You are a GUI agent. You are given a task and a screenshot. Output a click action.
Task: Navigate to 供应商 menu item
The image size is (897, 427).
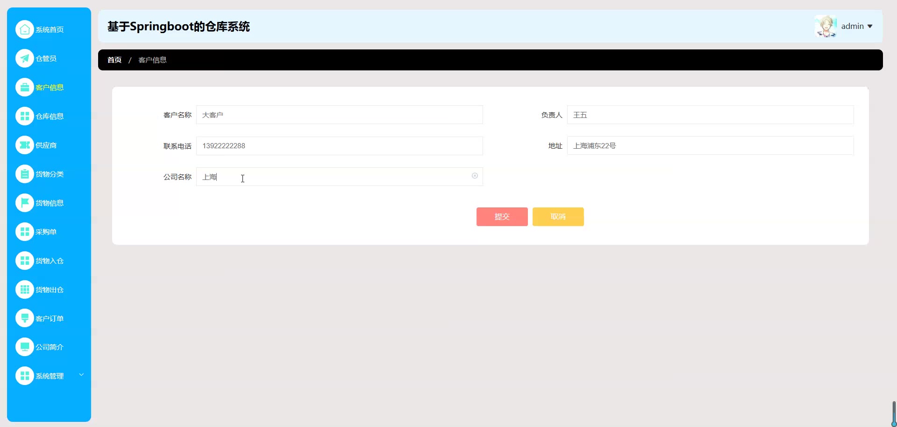(46, 145)
